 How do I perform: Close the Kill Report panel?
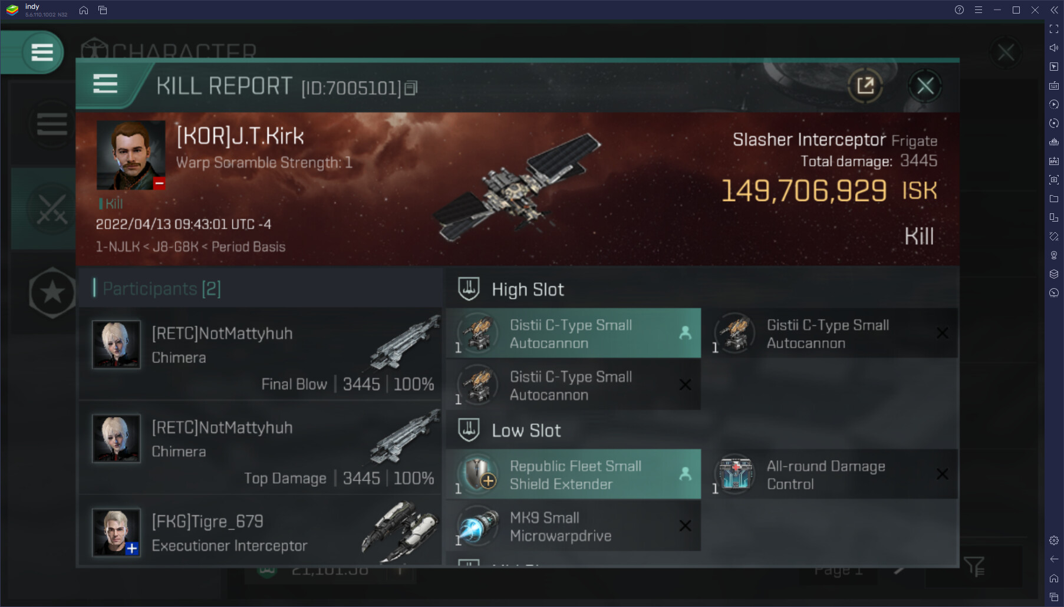[925, 86]
